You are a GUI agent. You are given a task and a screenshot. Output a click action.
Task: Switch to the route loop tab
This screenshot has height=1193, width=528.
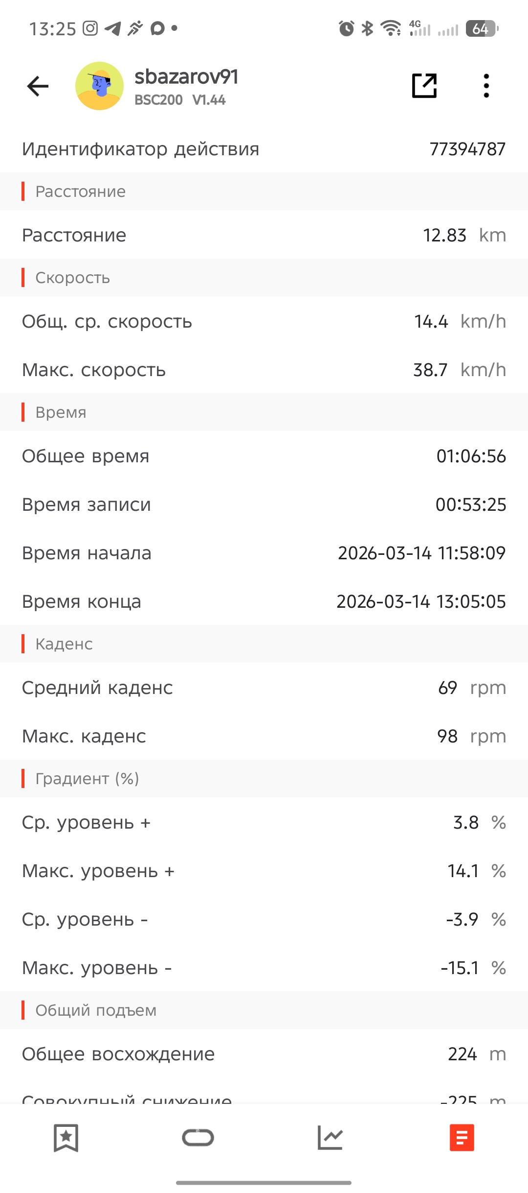coord(198,1137)
